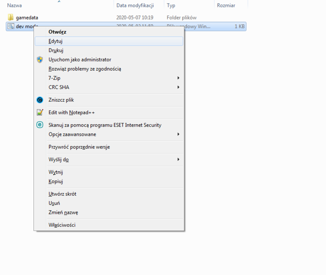Click the Notepad++ icon in context menu
Image resolution: width=326 pixels, height=275 pixels.
40,112
